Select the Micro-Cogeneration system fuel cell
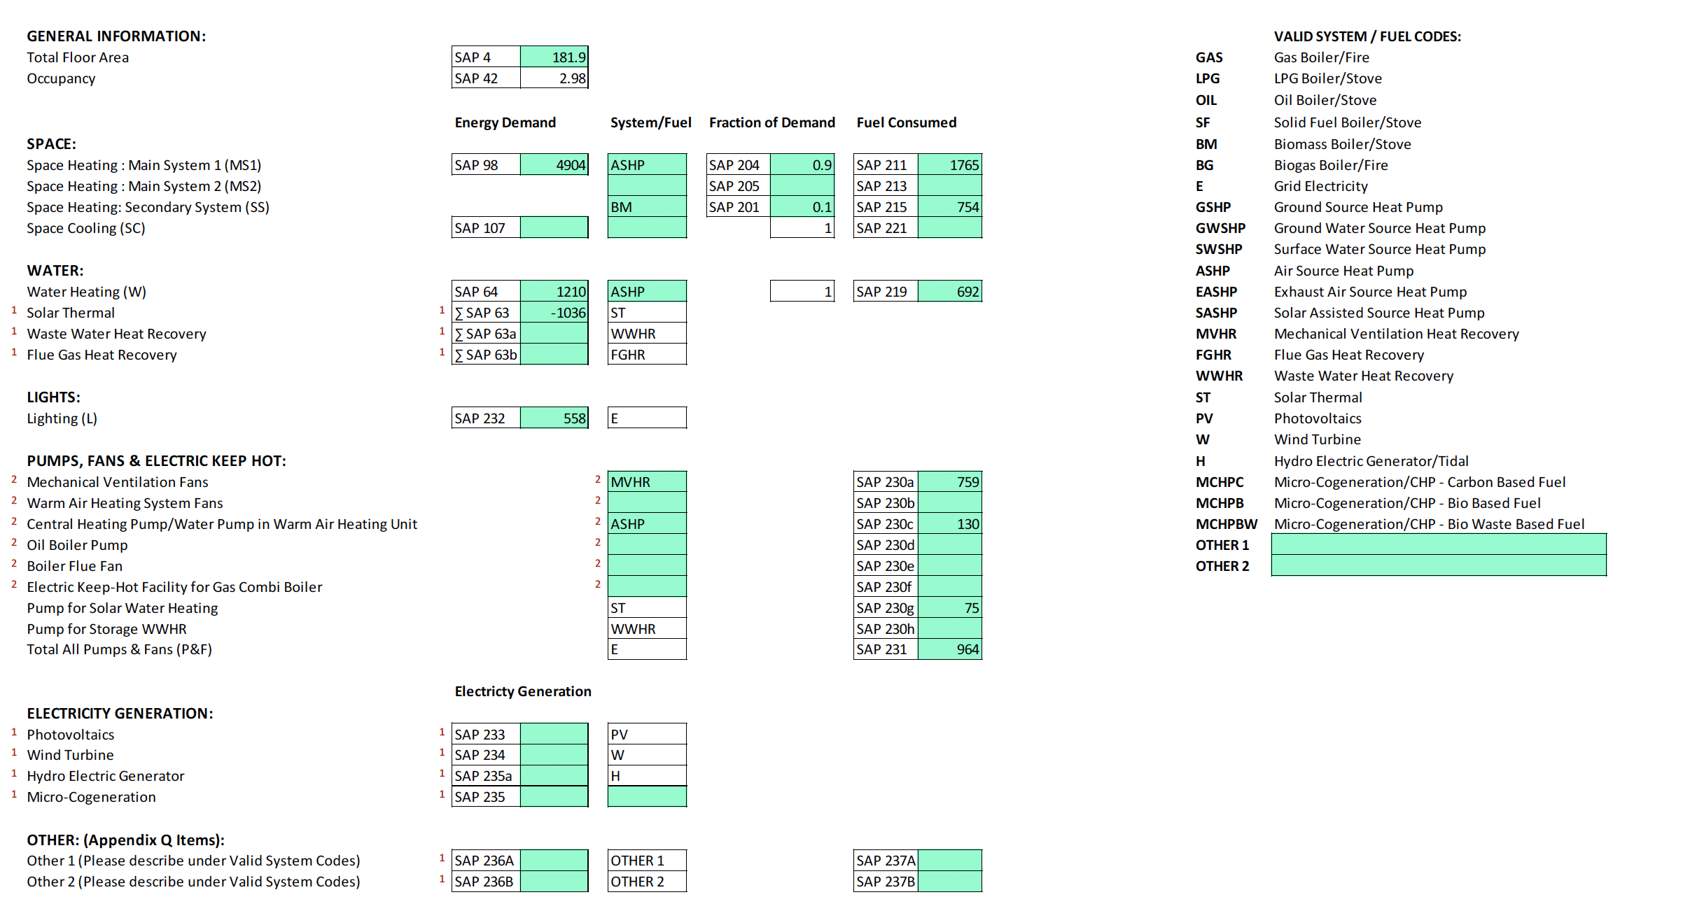1683x904 pixels. tap(647, 796)
